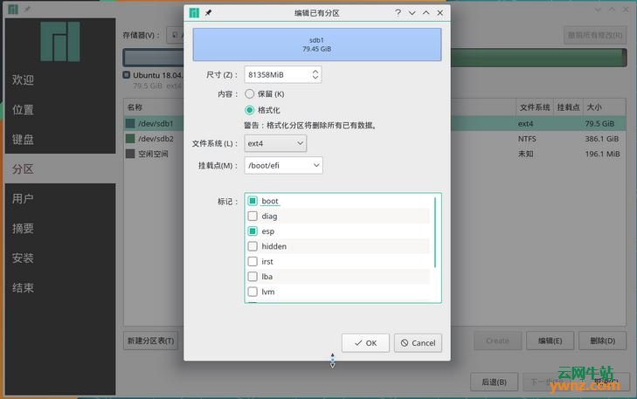Open the ext4 filesystem dropdown
This screenshot has height=399, width=637.
pyautogui.click(x=275, y=143)
